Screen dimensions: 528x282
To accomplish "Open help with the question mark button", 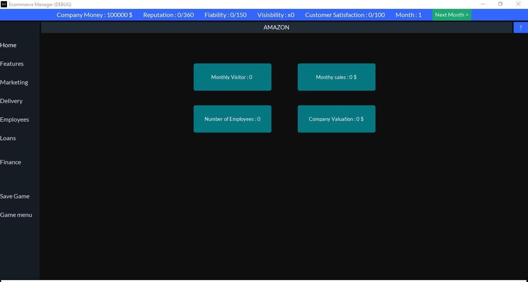I will tap(521, 28).
